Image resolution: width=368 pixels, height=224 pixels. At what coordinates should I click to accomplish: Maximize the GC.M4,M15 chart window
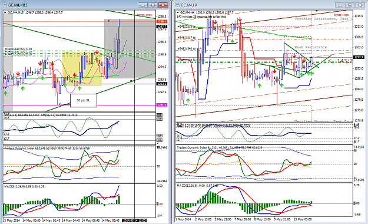[x=153, y=5]
